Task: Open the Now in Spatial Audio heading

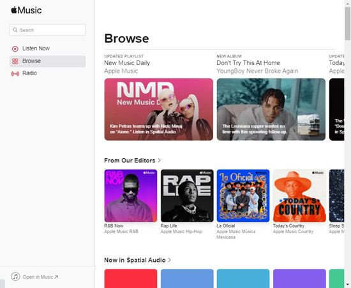Action: (x=135, y=260)
